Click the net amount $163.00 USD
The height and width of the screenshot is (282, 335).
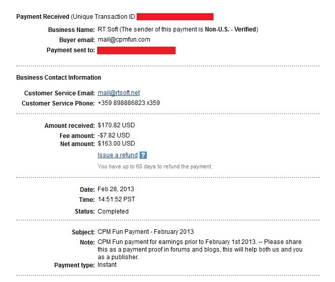coord(116,144)
